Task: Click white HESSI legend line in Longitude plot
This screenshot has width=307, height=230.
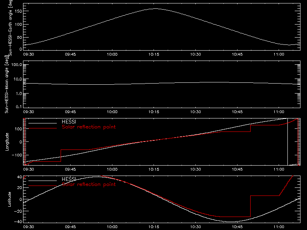Action: 43,123
